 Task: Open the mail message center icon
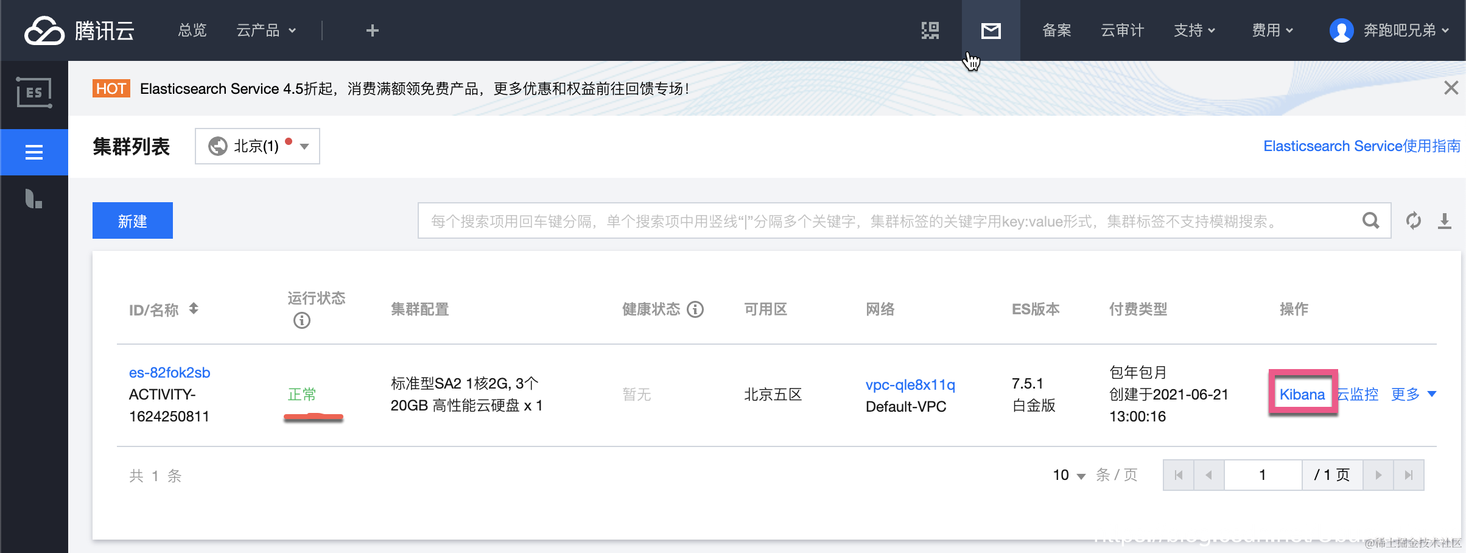(x=991, y=30)
